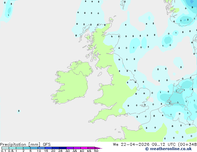This screenshot has width=197, height=152.
Task: Select the legend swatch between 0.5 and 1
Action: click(x=12, y=148)
